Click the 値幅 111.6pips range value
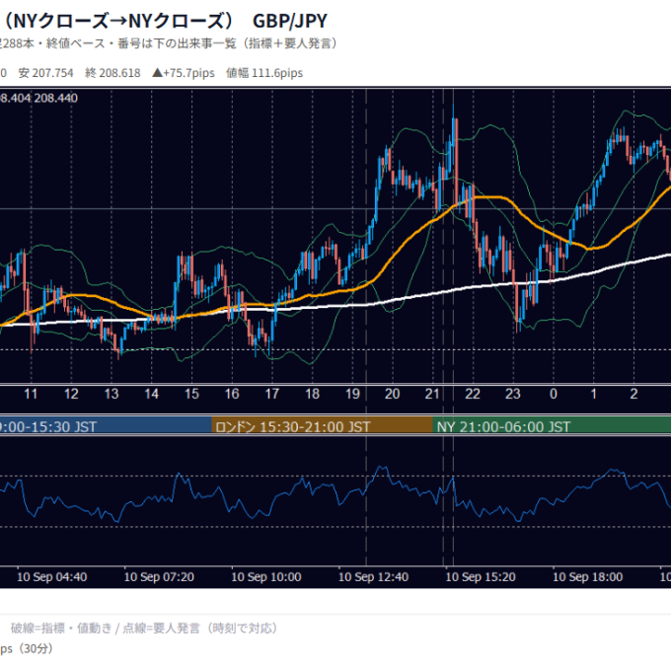Screen dimensions: 671x671 [x=264, y=73]
